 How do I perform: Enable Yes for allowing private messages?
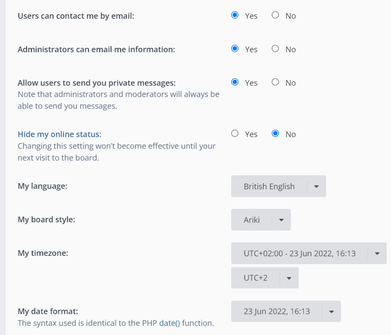(x=235, y=82)
